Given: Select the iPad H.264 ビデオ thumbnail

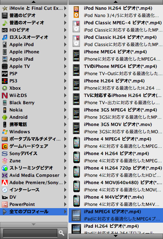Looking at the screenshot, I should [x=76, y=229].
